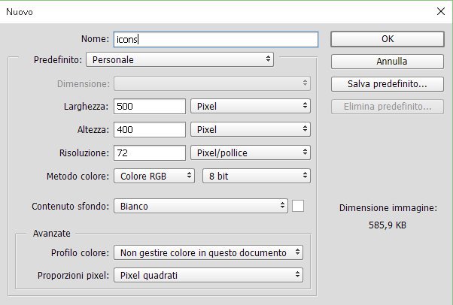Close the Nuovo dialog window
This screenshot has width=453, height=305.
tap(439, 11)
